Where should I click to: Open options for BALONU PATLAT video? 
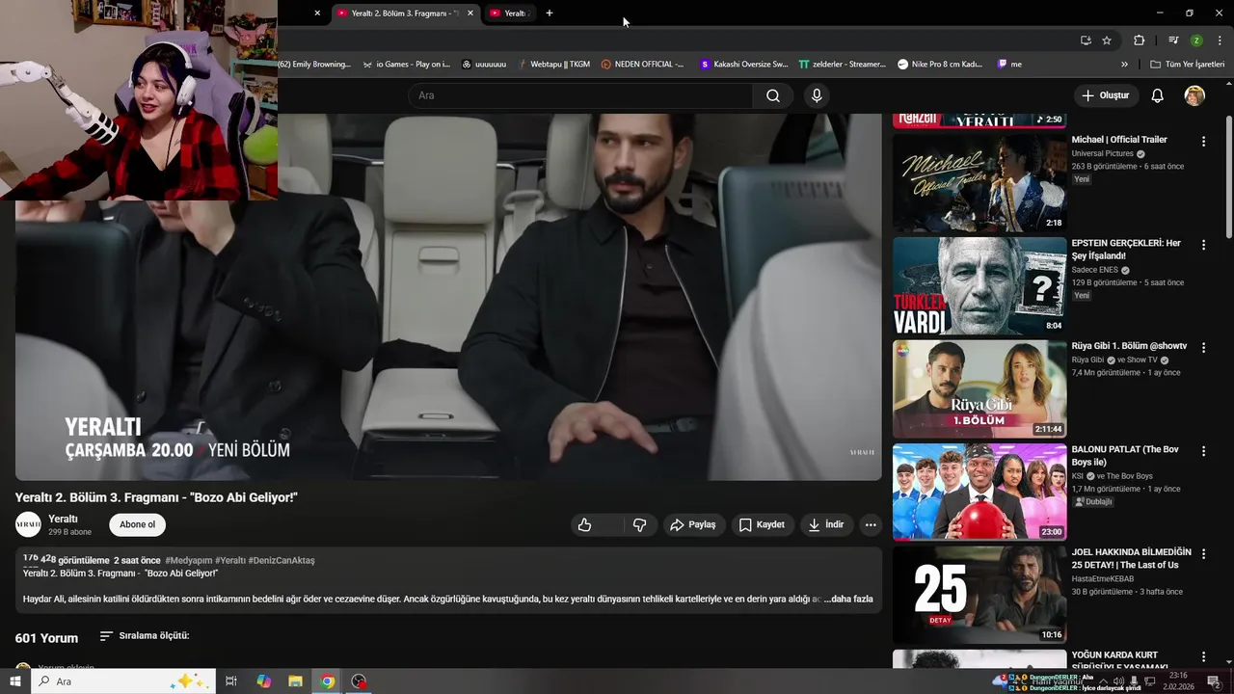click(1203, 451)
